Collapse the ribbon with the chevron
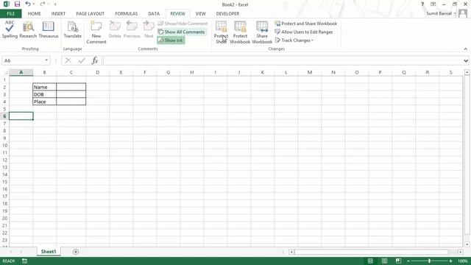Image resolution: width=471 pixels, height=265 pixels. (x=465, y=49)
